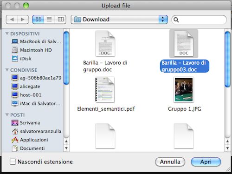Select Macintosh HD drive icon
The image size is (232, 174).
[x=15, y=50]
